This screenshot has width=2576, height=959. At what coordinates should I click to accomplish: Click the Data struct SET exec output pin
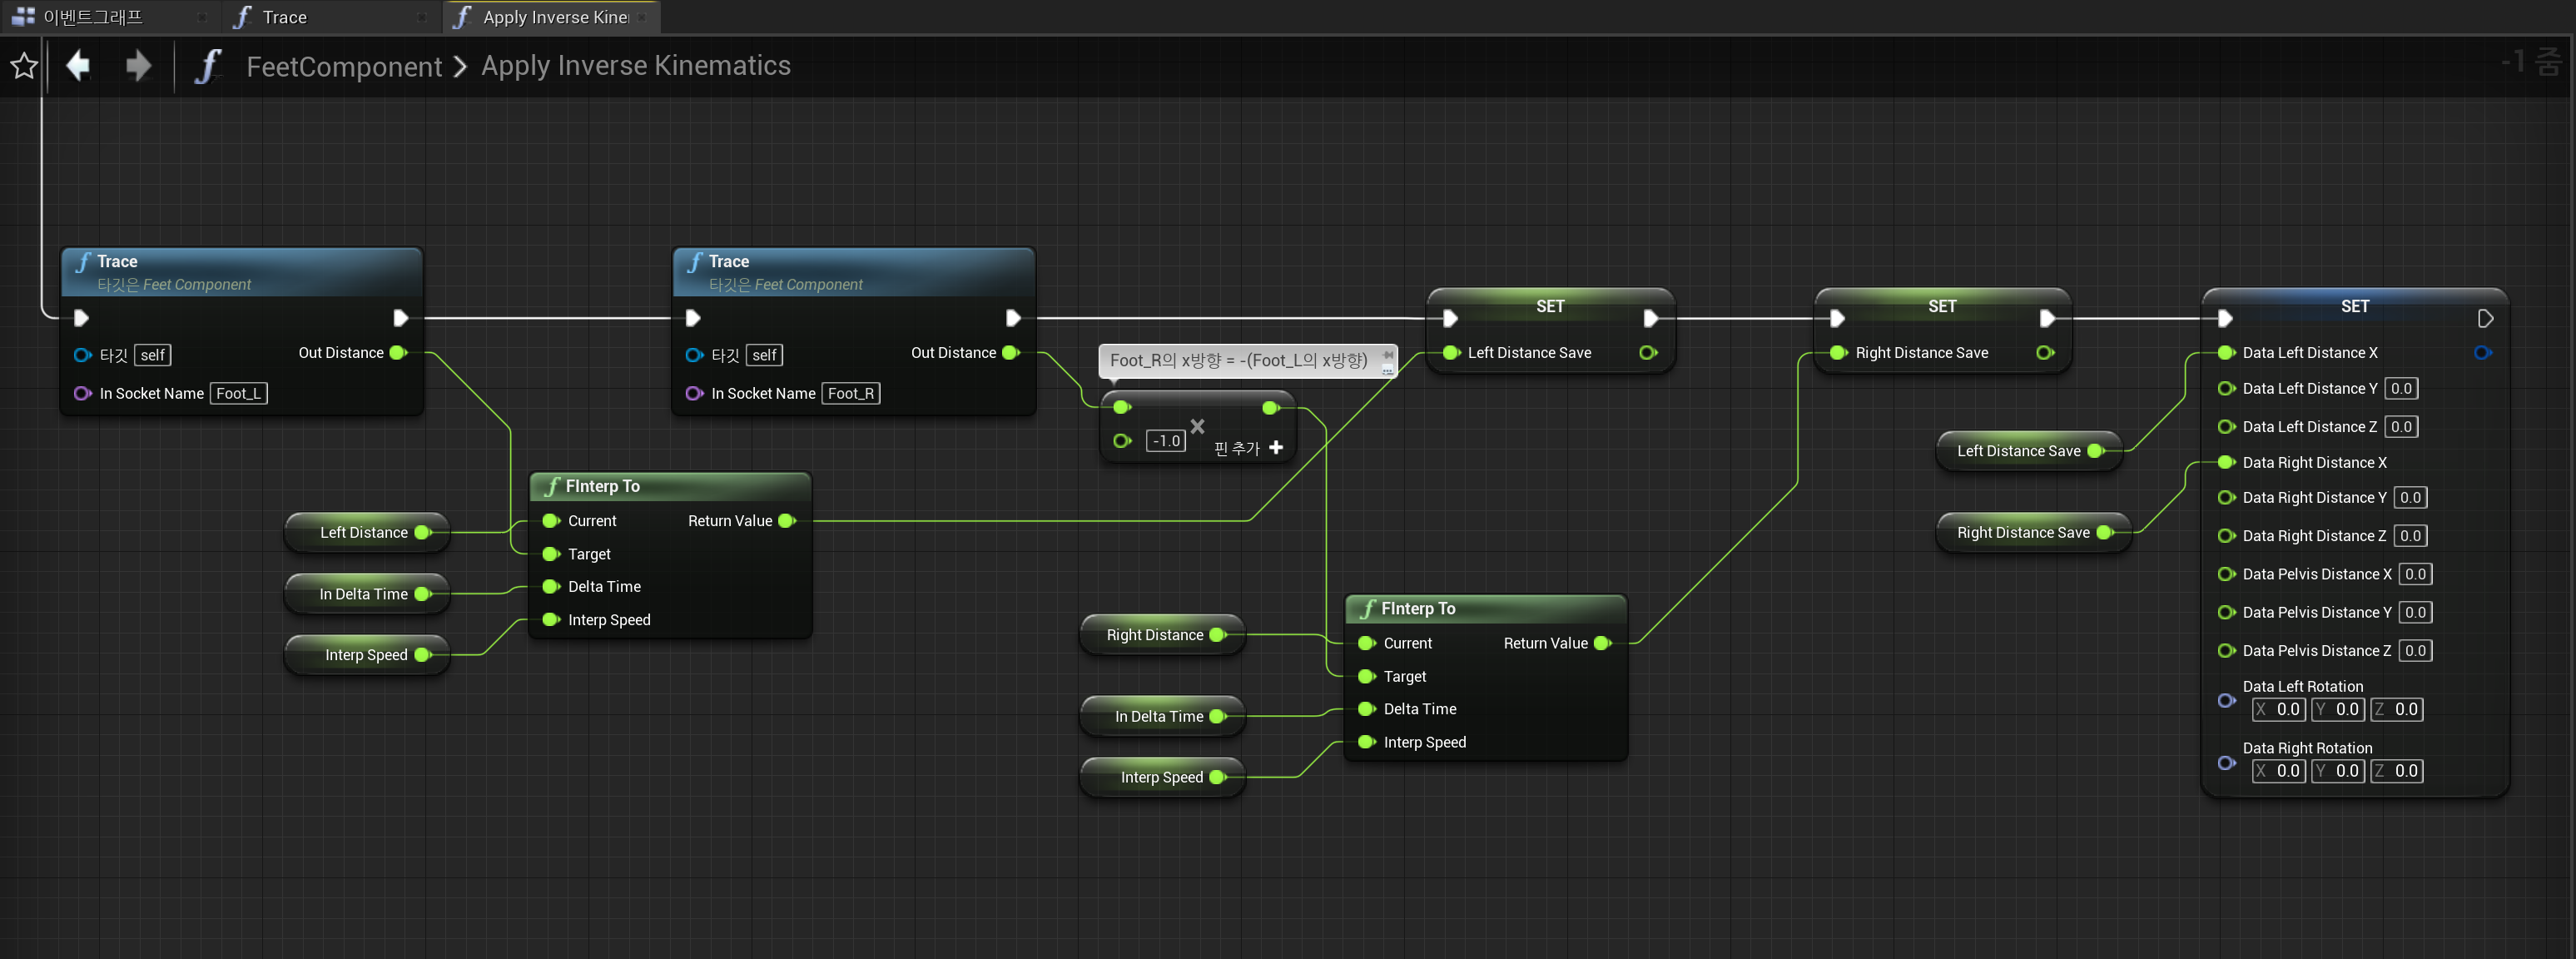click(2485, 318)
